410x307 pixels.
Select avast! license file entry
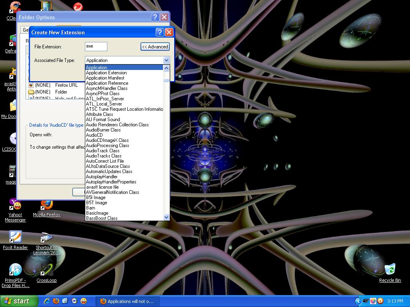pos(124,187)
